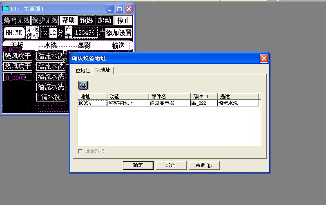Click the B1 window title bar icon
326x205 pixels.
point(6,9)
